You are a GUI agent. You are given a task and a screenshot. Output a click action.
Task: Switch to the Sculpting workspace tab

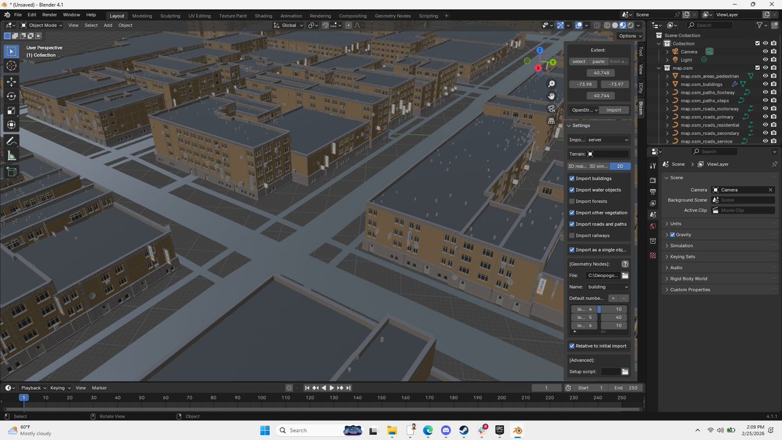pyautogui.click(x=170, y=16)
